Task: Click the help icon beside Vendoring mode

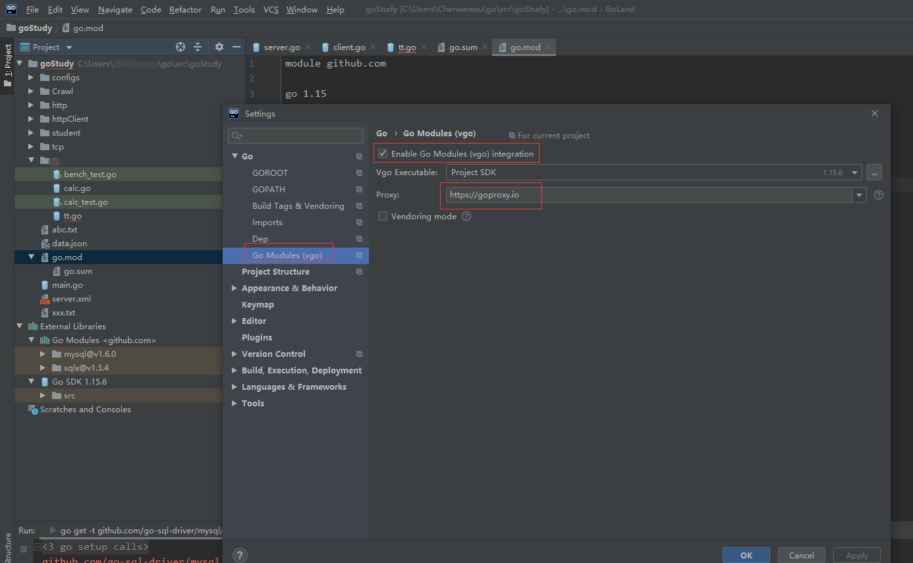Action: [466, 216]
